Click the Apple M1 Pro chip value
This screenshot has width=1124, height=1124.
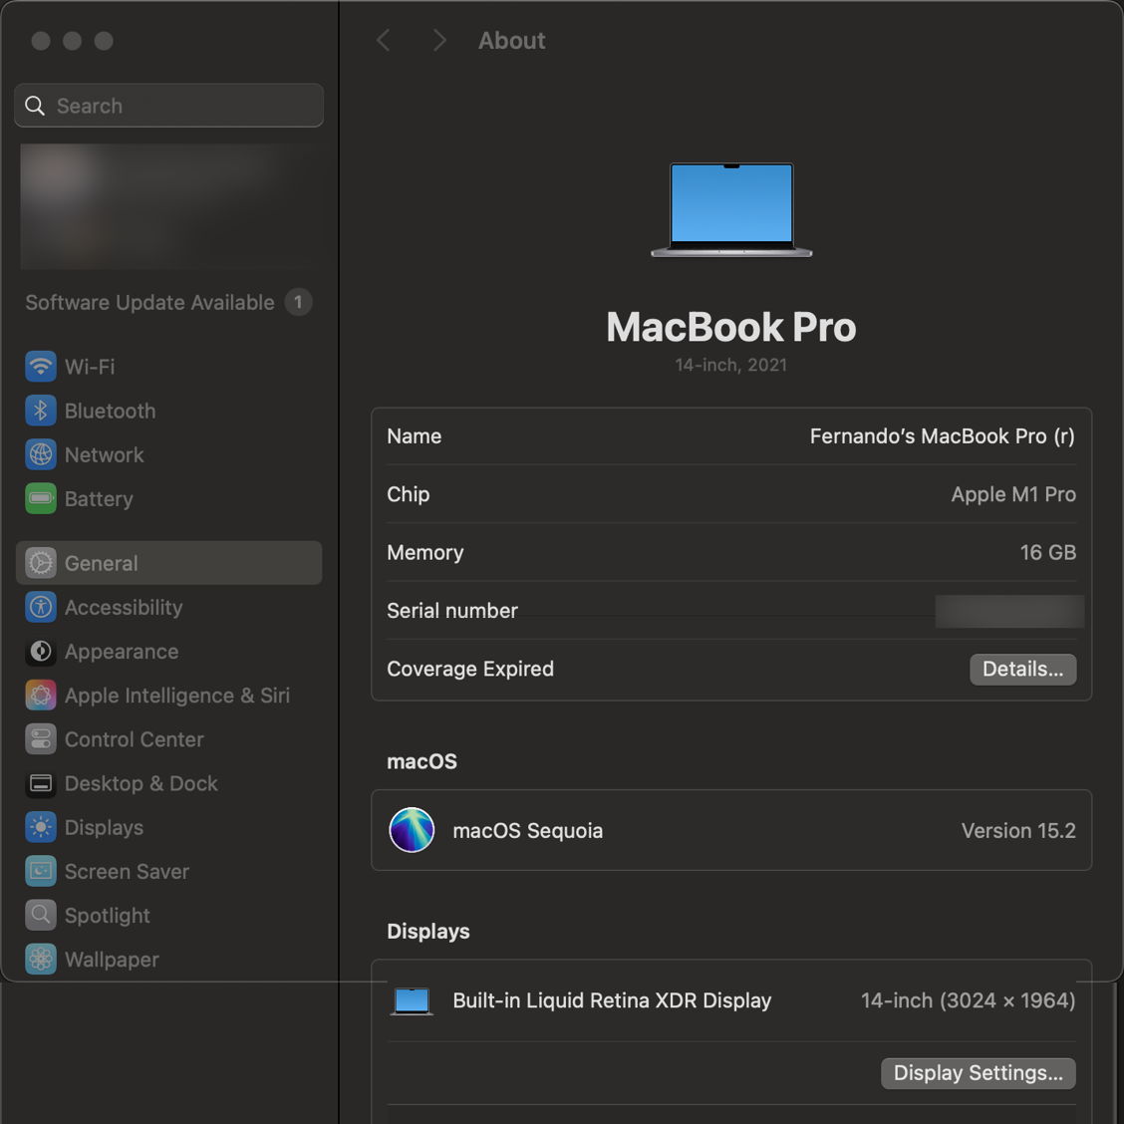click(x=1013, y=494)
